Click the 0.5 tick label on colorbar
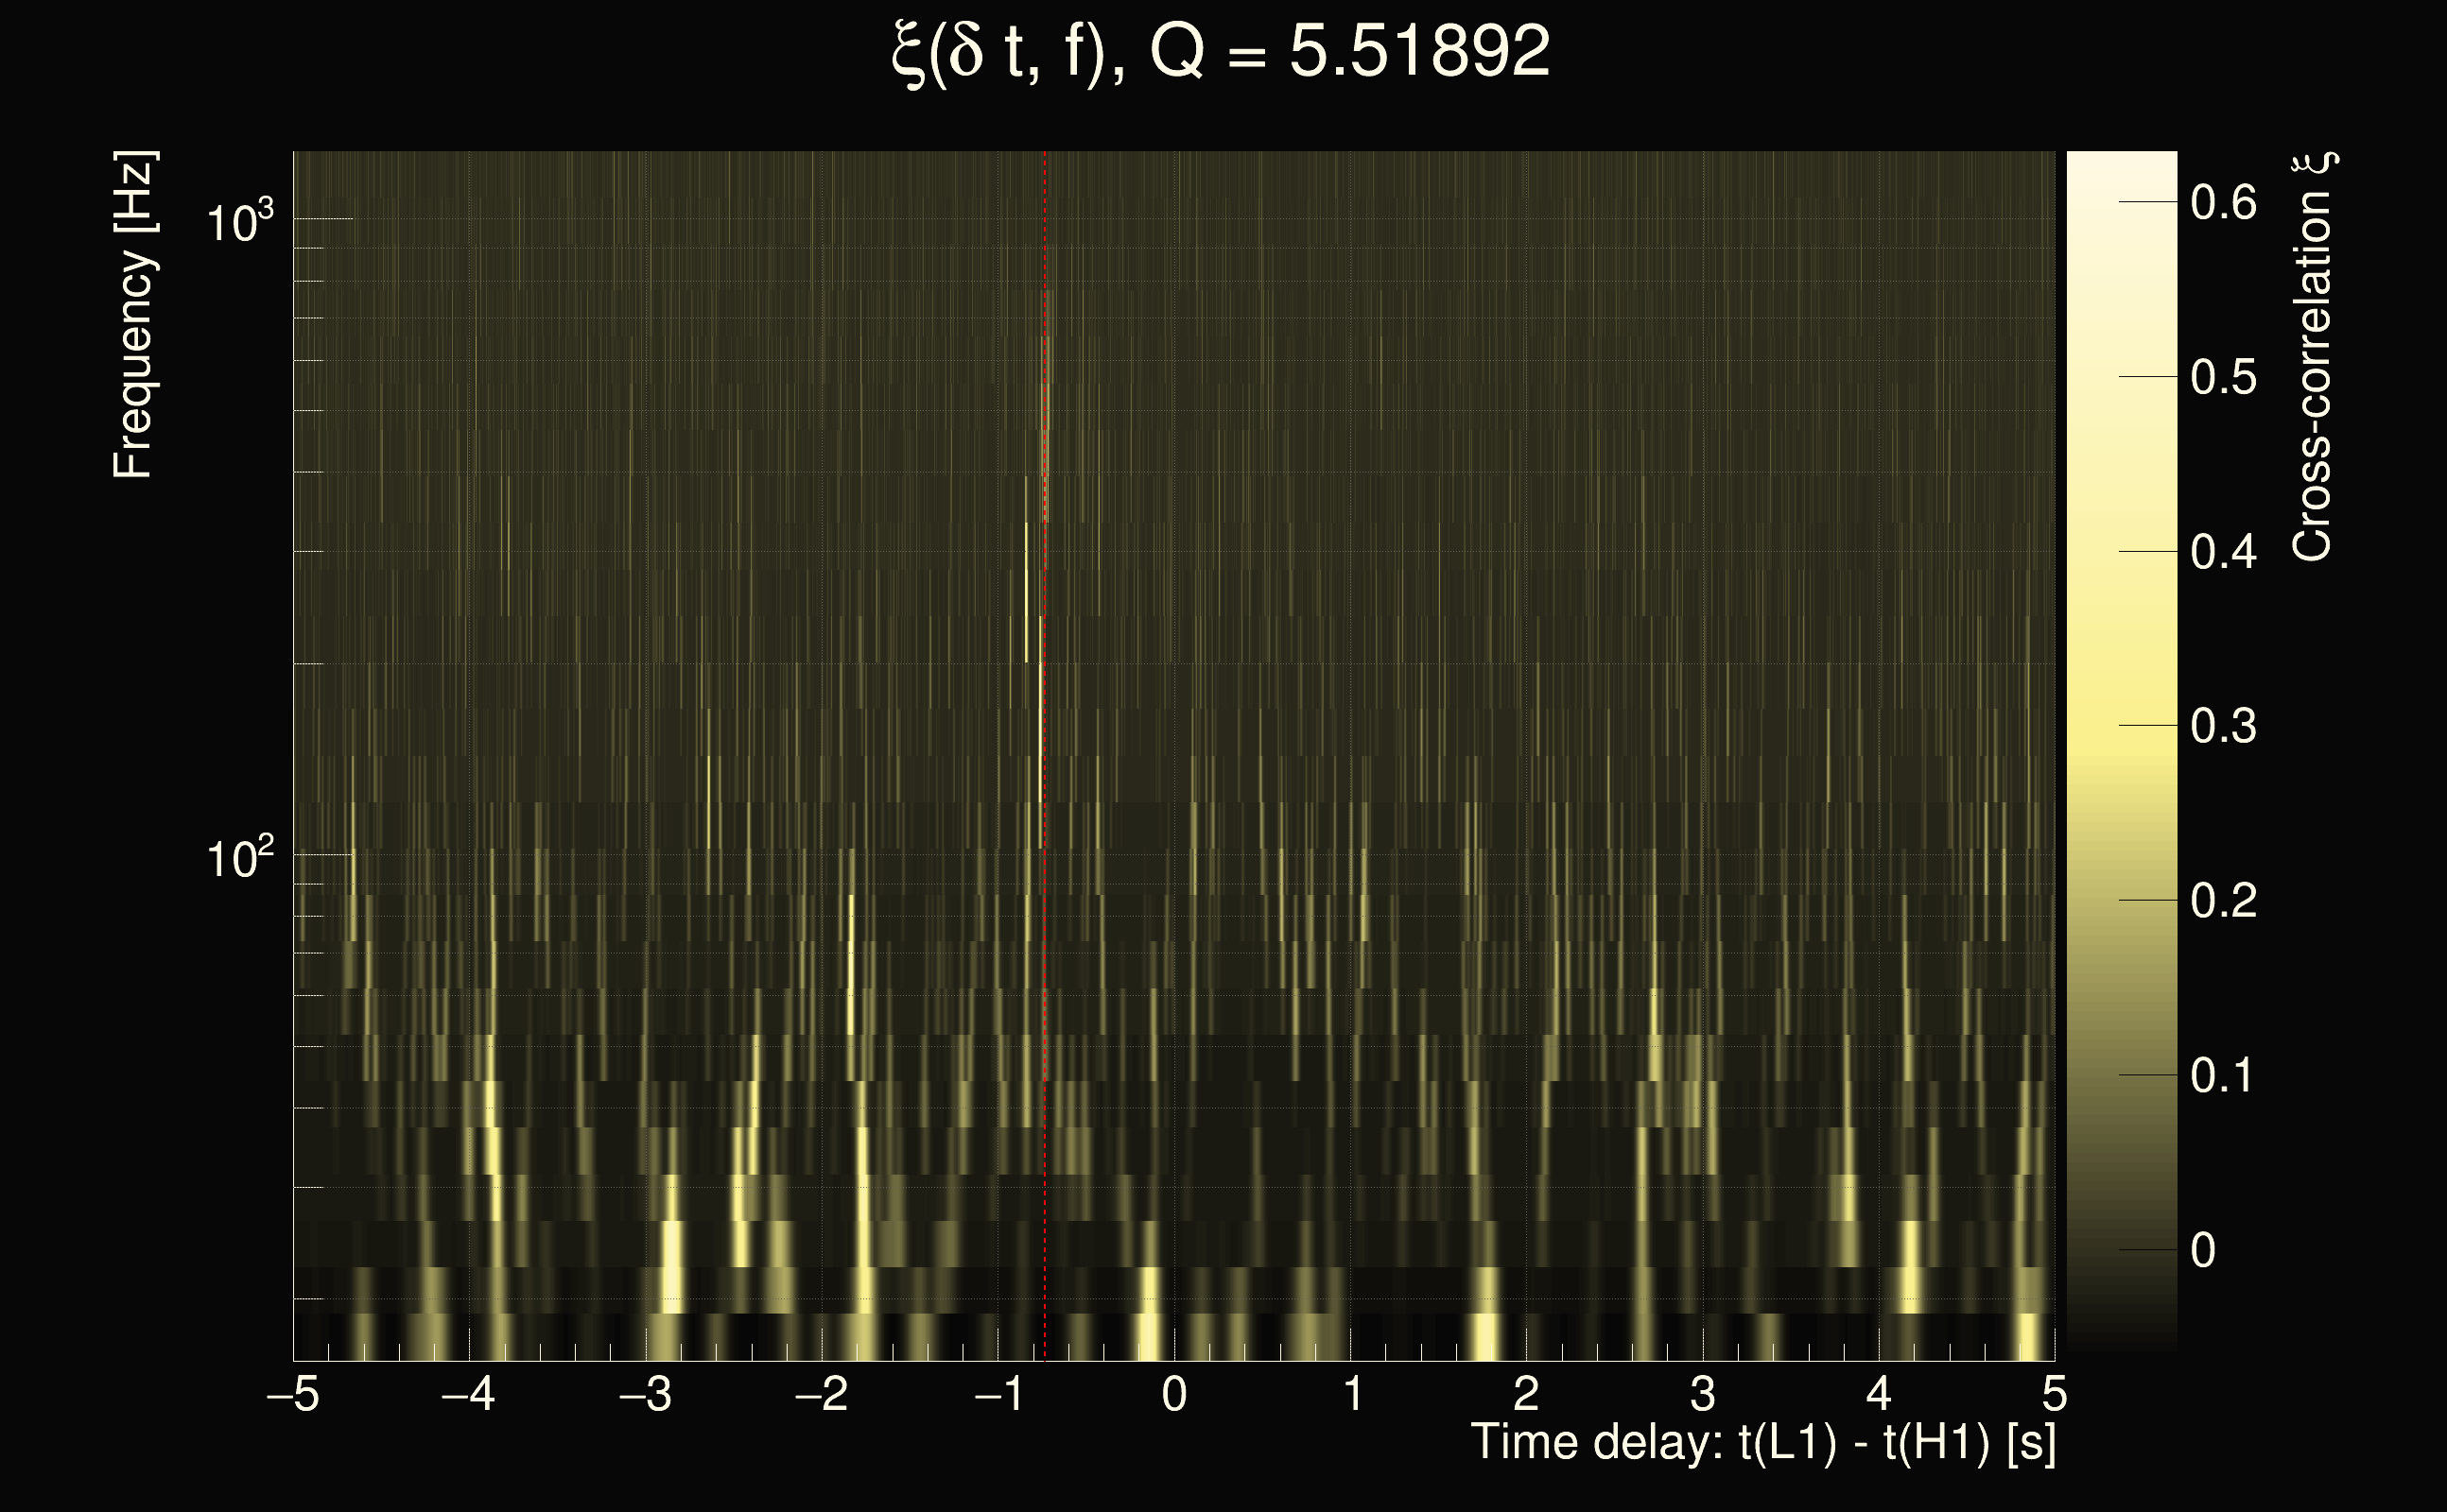 coord(2223,377)
